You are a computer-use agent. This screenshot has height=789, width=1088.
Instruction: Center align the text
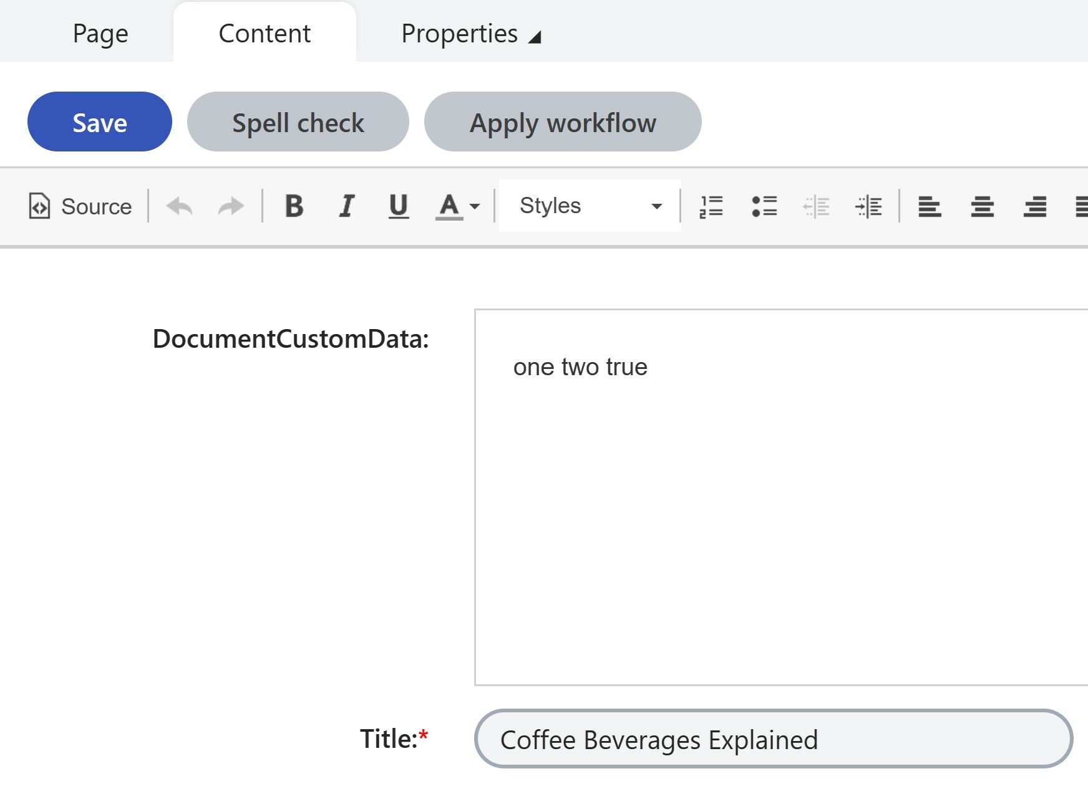point(983,206)
